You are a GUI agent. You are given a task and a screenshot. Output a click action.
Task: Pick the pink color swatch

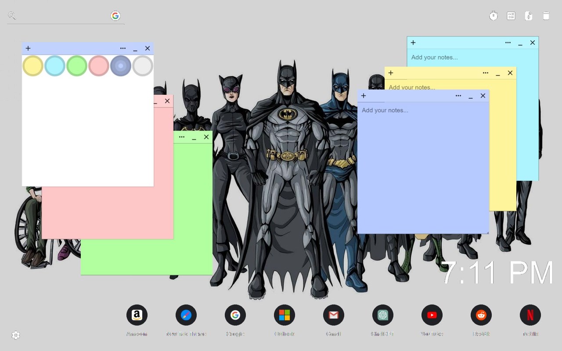coord(99,66)
